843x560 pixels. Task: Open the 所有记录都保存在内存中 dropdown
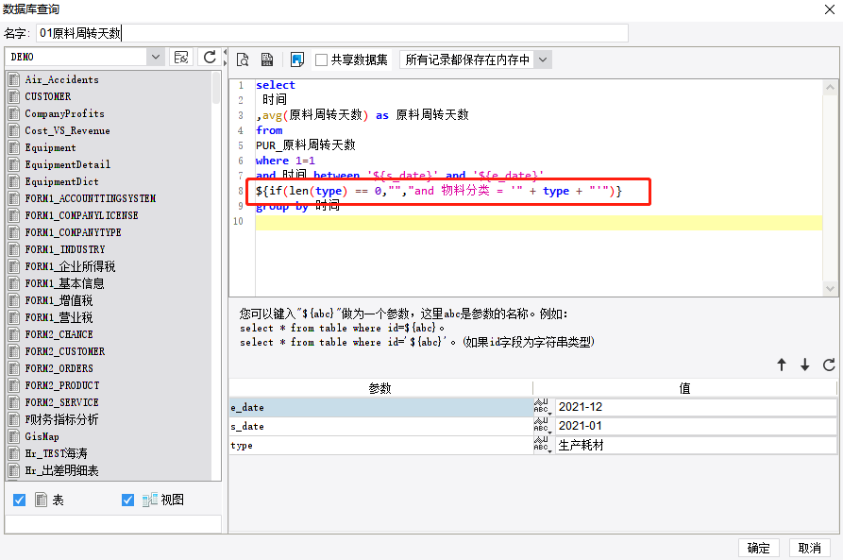(x=543, y=59)
